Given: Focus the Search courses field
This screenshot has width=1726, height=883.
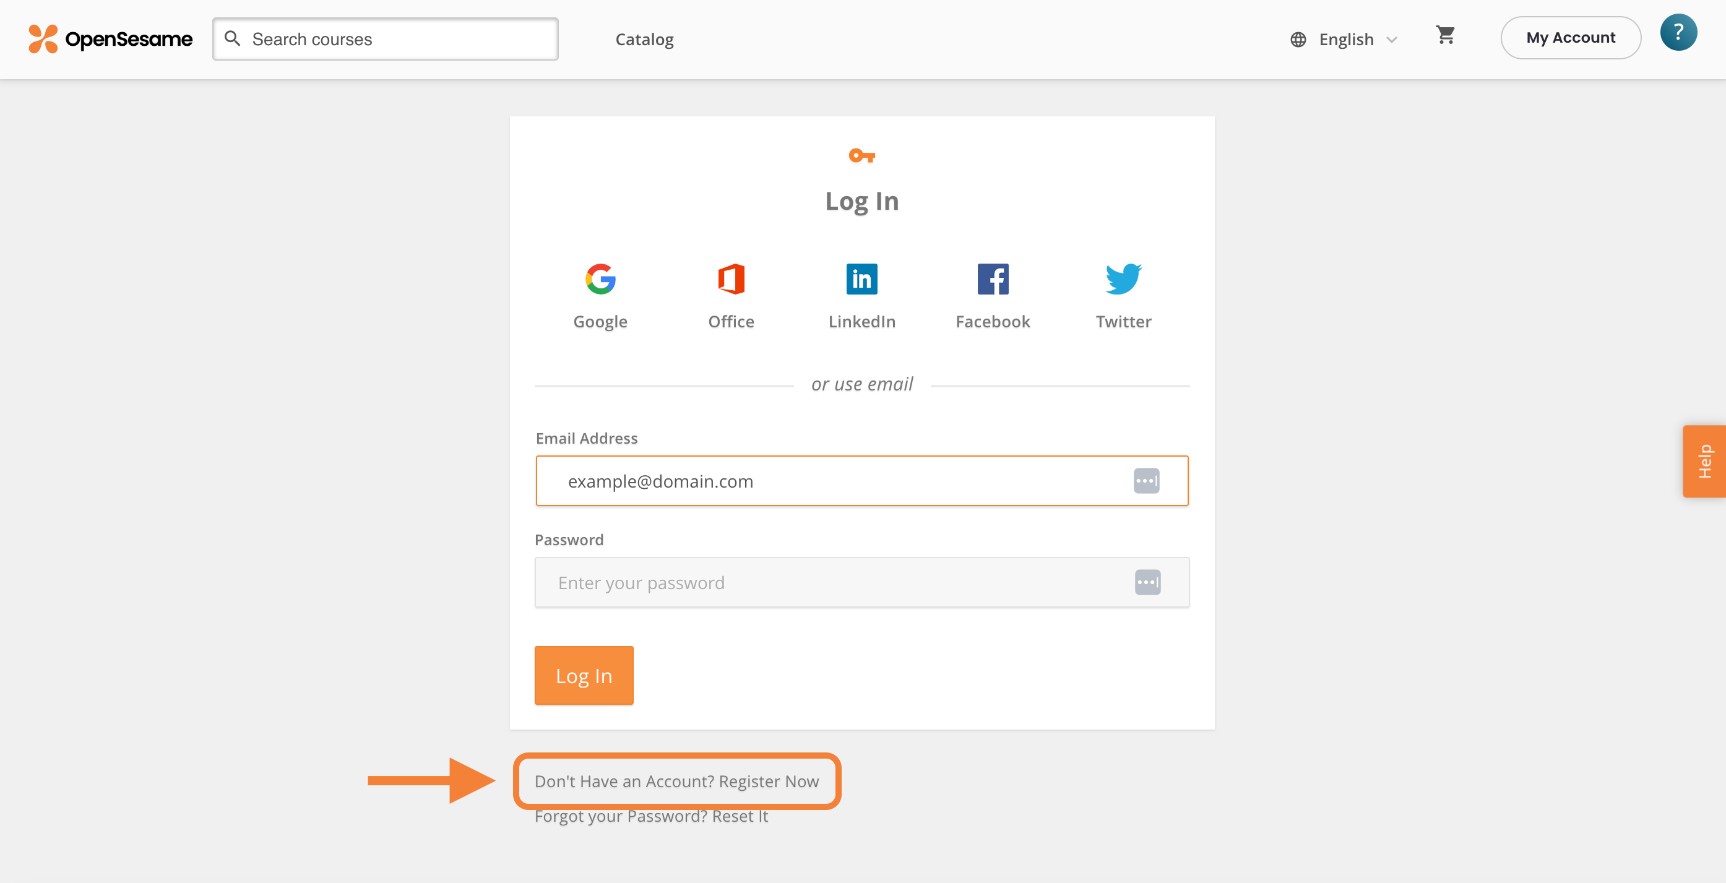Looking at the screenshot, I should [x=386, y=39].
